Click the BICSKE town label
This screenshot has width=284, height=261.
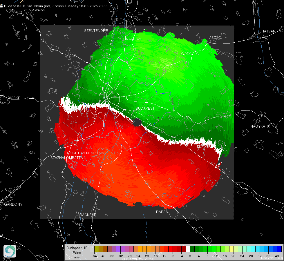(x=14, y=98)
